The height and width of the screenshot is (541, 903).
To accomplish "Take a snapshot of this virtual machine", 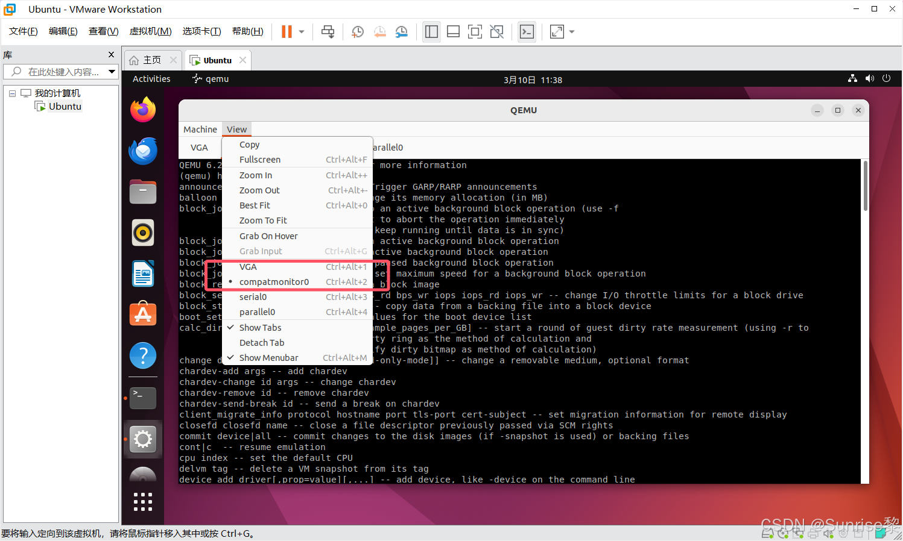I will (x=358, y=32).
